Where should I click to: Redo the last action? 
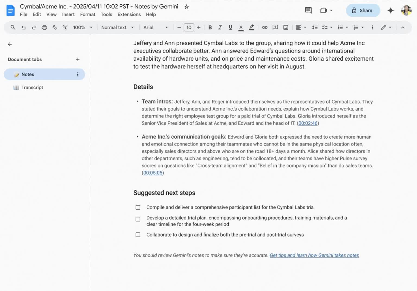[x=34, y=27]
